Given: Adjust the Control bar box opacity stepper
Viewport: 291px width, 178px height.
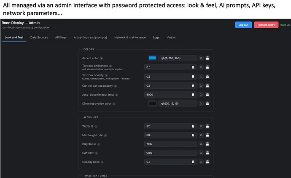Looking at the screenshot, I should [193, 86].
